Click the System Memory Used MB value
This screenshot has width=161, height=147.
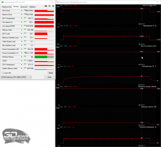coord(29,69)
